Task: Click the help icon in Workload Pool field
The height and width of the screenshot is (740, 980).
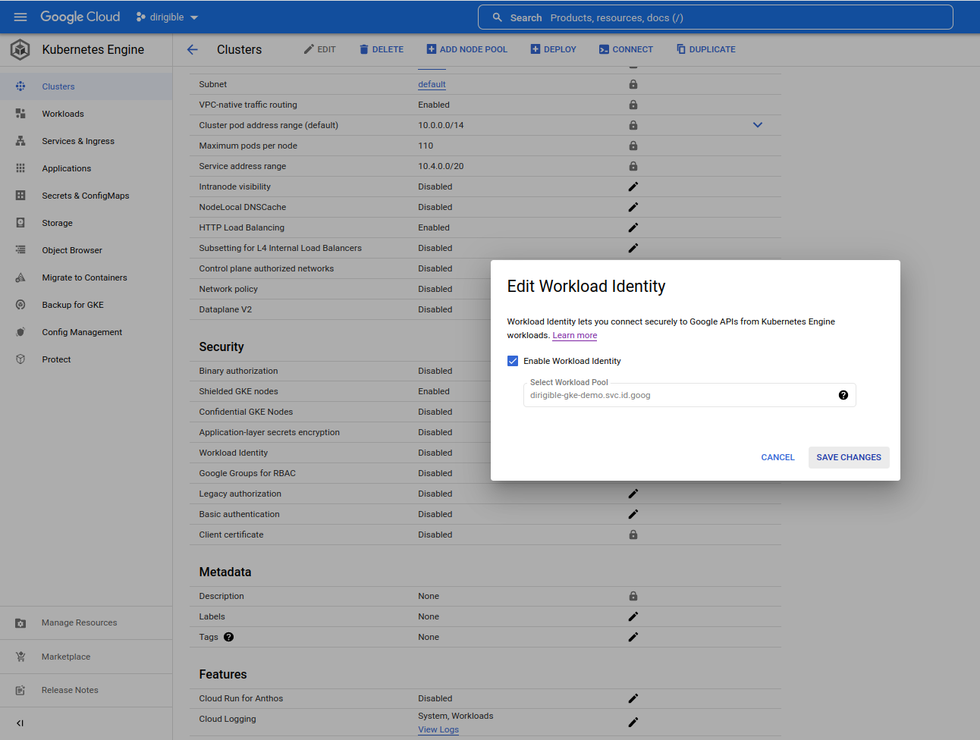Action: [843, 395]
